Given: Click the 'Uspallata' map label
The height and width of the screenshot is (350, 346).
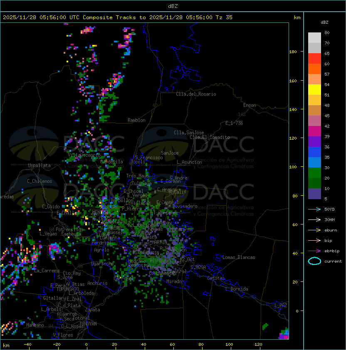Looking at the screenshot, I should (x=39, y=165).
